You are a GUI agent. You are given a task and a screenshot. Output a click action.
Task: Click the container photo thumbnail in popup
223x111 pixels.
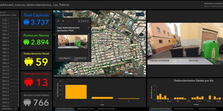pyautogui.click(x=73, y=42)
